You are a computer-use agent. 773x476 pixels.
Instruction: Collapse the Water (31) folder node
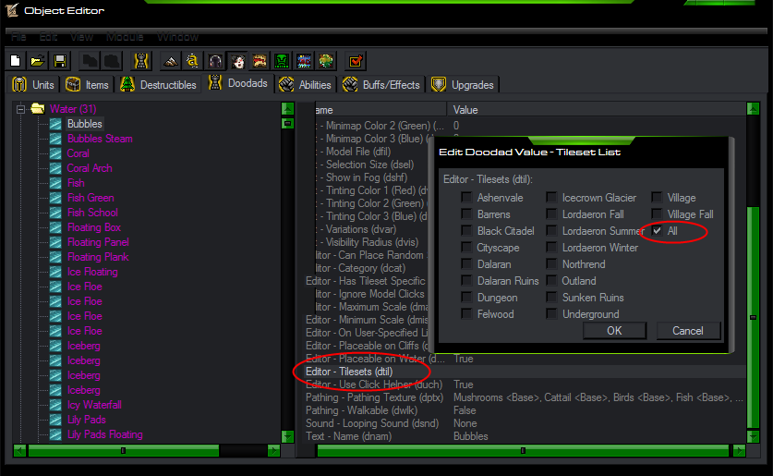click(20, 109)
